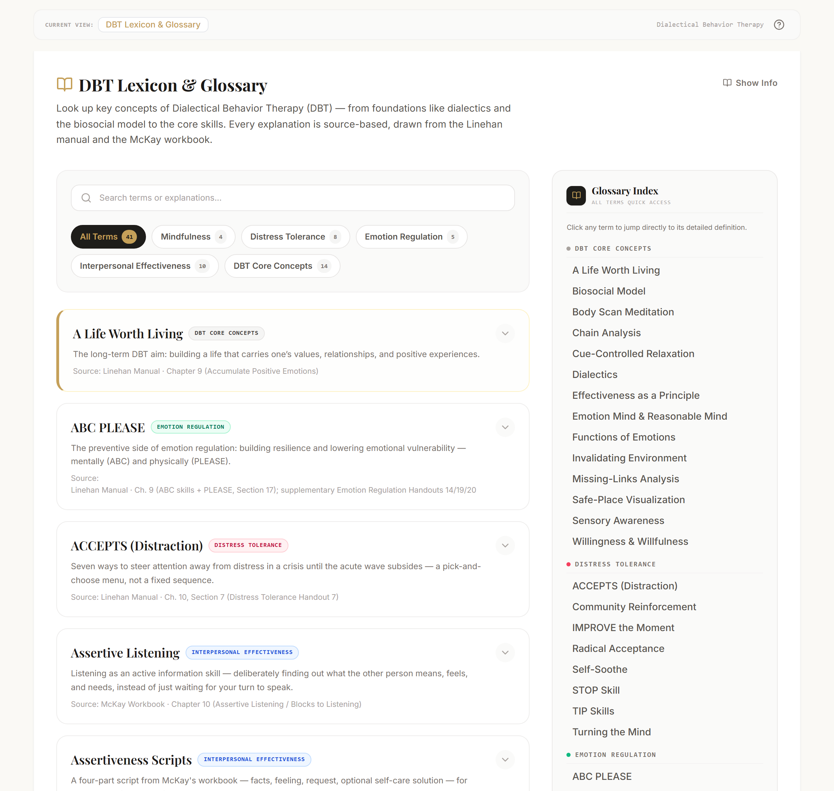Open Cue-Controlled Relaxation from index
834x791 pixels.
click(633, 354)
